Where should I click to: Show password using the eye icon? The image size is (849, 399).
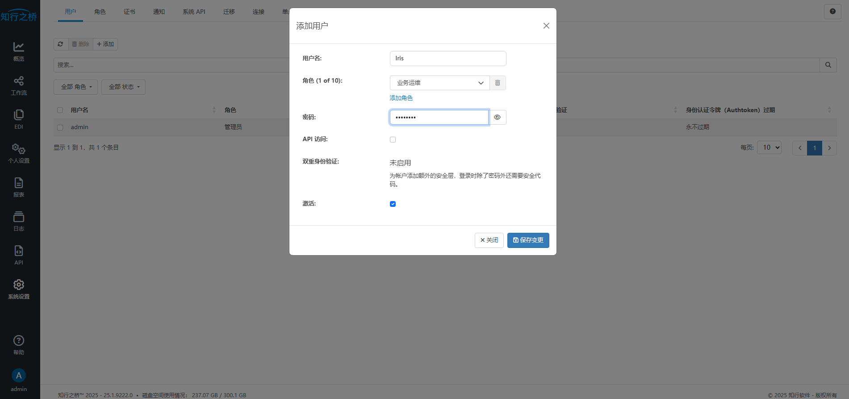click(x=497, y=118)
